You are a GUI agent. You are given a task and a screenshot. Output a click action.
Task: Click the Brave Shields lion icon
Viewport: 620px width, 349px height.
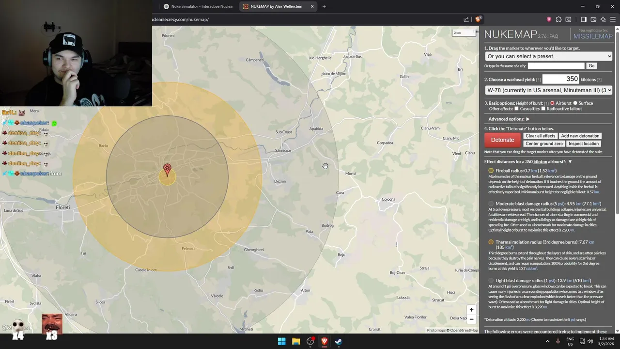point(478,19)
